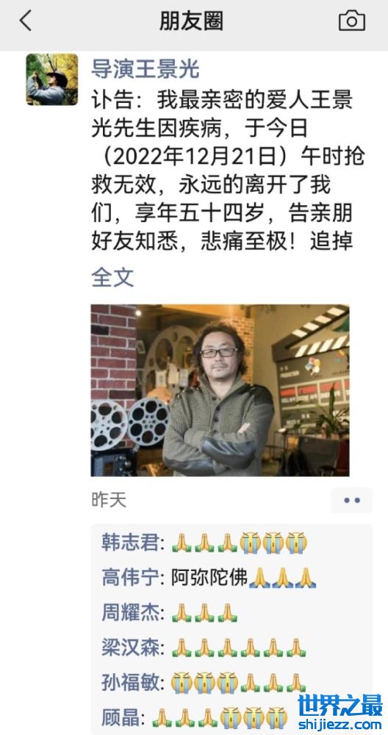
Task: Tap 梁汉森's praying hands emoji comment
Action: point(239,648)
